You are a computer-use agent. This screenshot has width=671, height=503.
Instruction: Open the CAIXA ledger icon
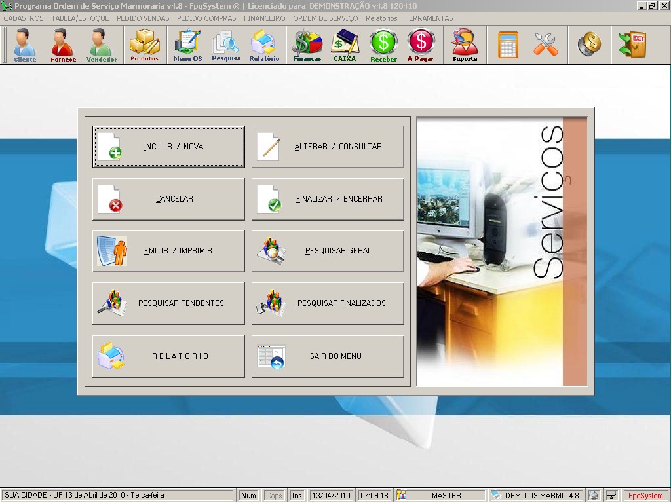pos(345,45)
